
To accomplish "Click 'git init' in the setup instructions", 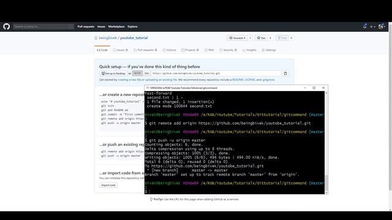I will (x=108, y=106).
